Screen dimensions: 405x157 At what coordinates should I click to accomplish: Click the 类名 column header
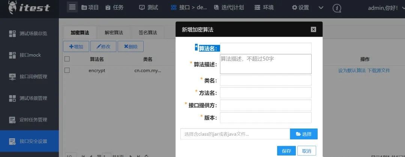coord(148,60)
